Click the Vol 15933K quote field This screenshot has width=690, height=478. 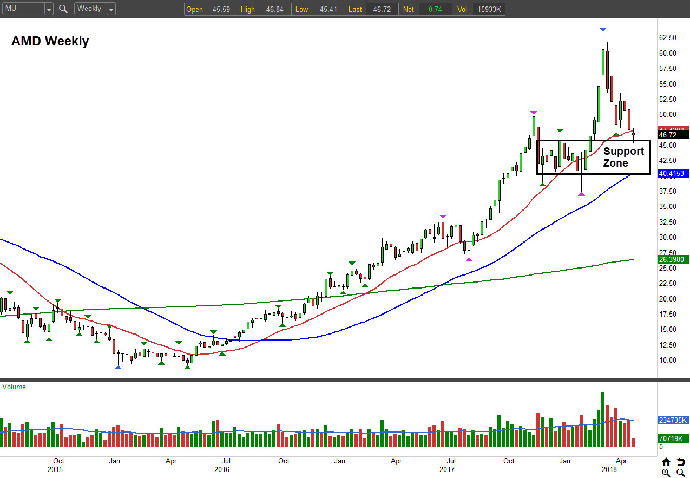[x=479, y=9]
